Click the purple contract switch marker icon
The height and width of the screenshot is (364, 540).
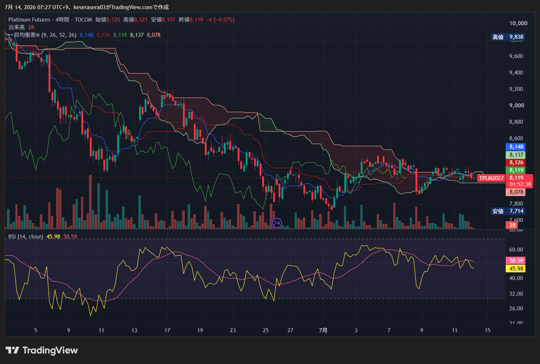[277, 223]
